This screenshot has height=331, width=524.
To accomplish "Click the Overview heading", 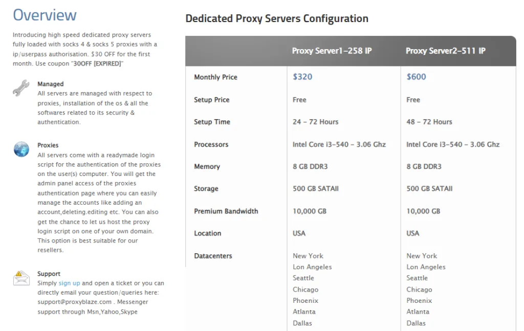I will click(x=45, y=15).
